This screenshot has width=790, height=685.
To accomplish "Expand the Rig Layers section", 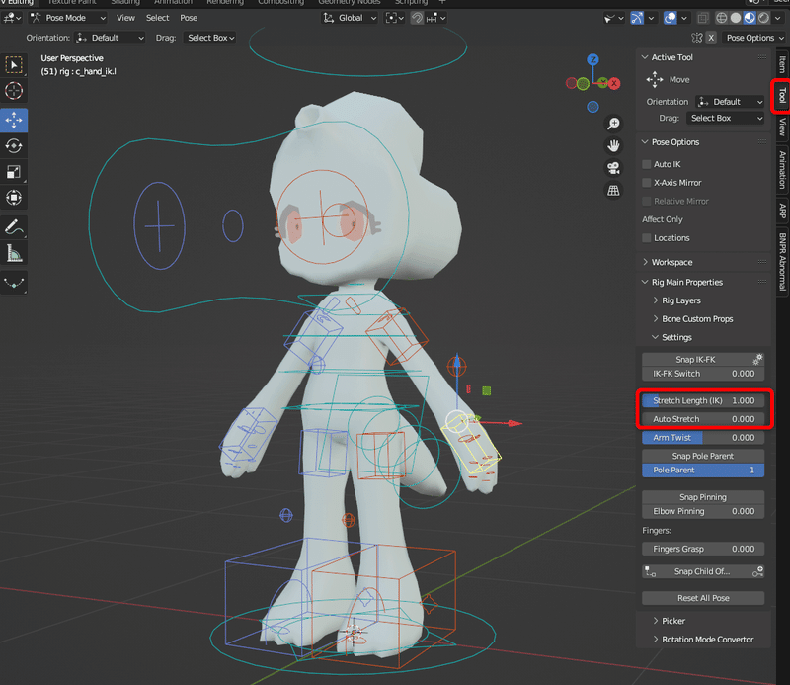I will [x=680, y=300].
